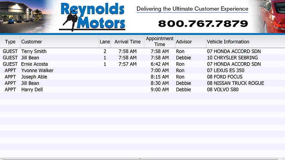Select the Arrival Time column header
Viewport: 285px width, 160px height.
pyautogui.click(x=127, y=42)
